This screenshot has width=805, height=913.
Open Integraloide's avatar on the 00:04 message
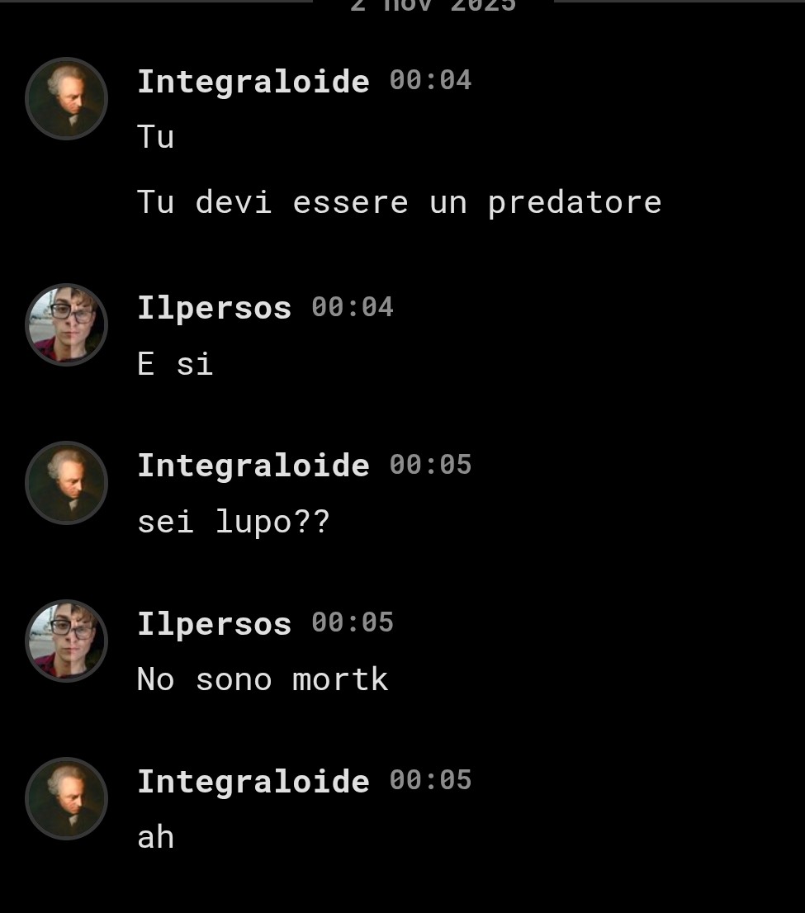(x=66, y=98)
